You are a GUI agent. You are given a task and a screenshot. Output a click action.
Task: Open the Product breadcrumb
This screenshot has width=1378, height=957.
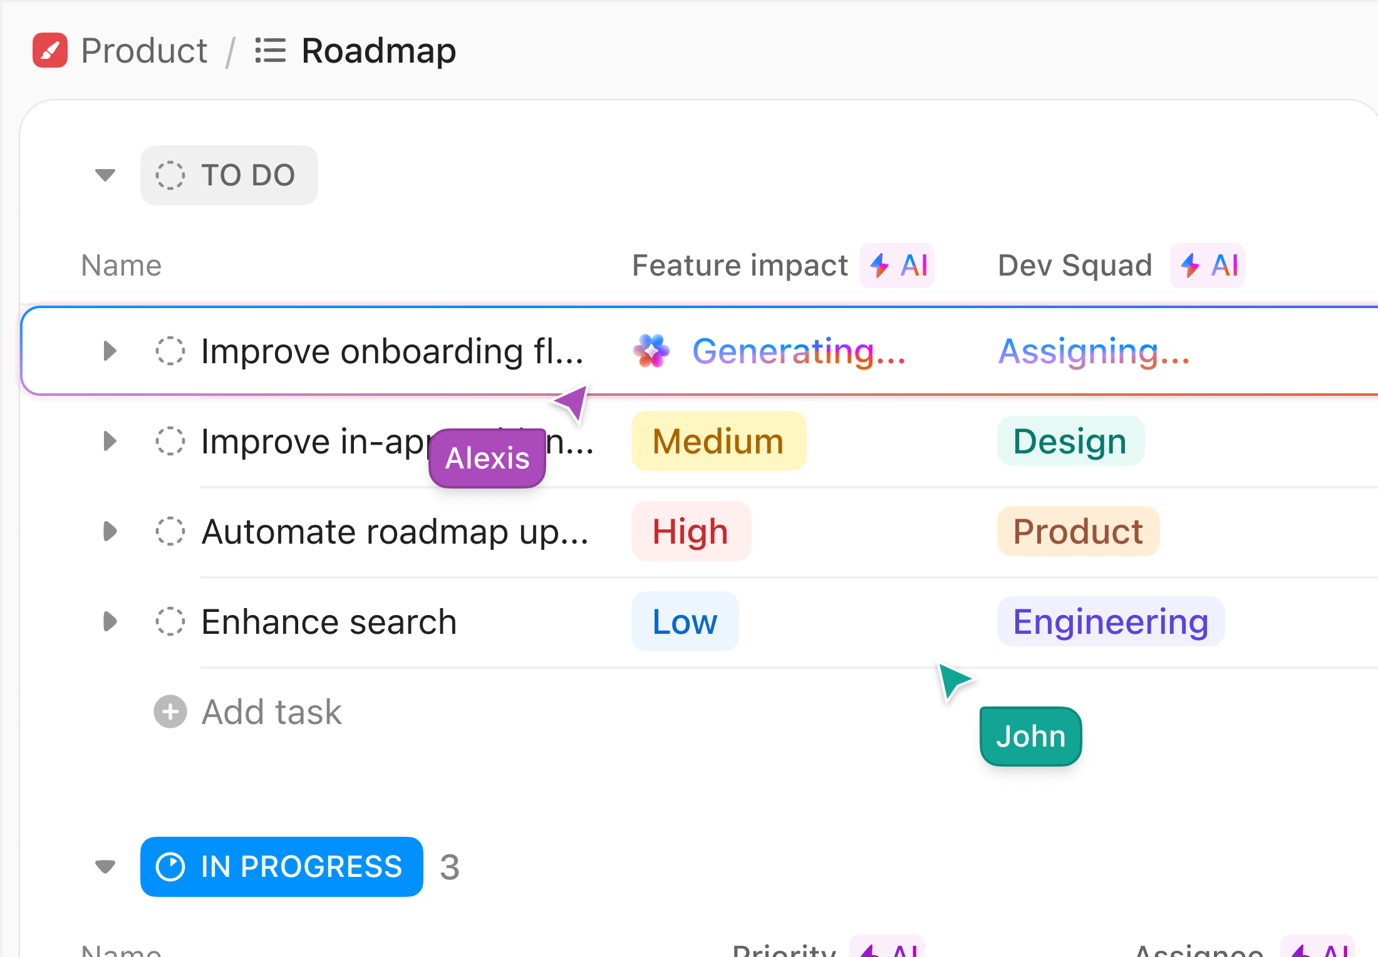coord(143,50)
